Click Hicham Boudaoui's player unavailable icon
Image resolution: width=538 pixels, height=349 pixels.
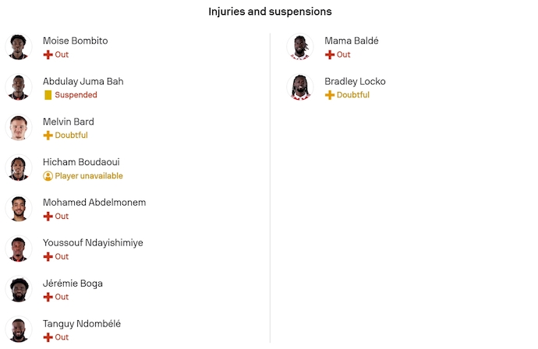[x=48, y=176]
